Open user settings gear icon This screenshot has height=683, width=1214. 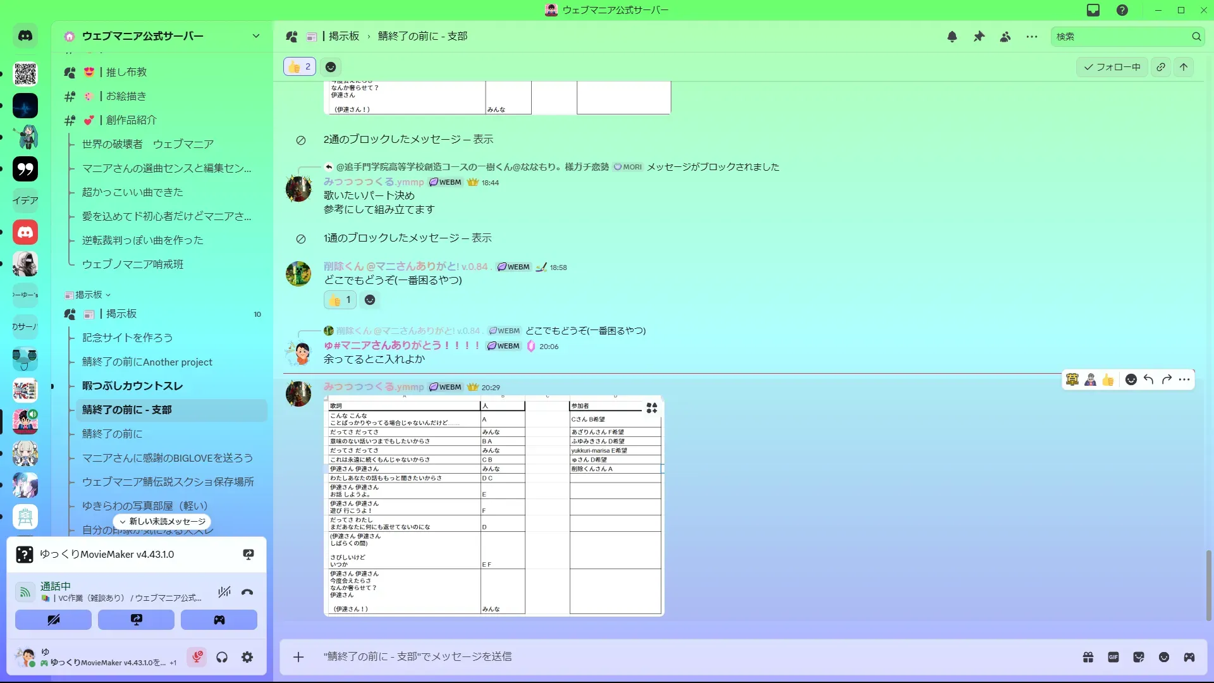[x=247, y=657]
